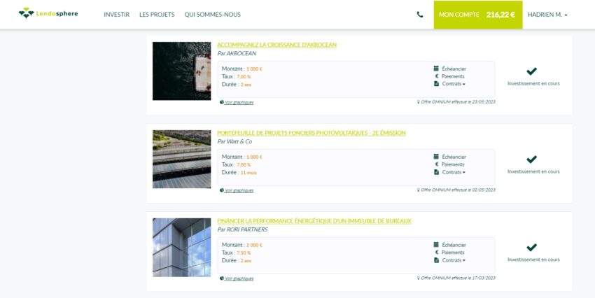The width and height of the screenshot is (595, 298).
Task: Click pie chart icon beside Akrocean graphiques
Action: (x=222, y=102)
